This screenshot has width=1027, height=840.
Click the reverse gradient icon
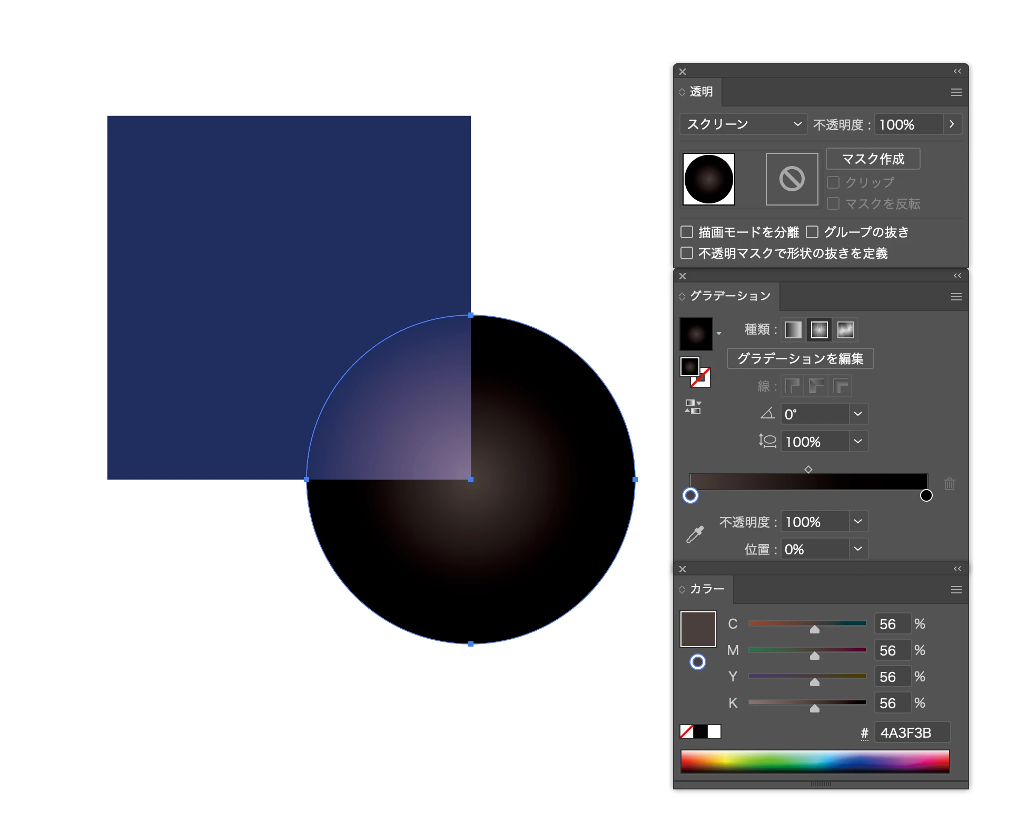coord(693,406)
